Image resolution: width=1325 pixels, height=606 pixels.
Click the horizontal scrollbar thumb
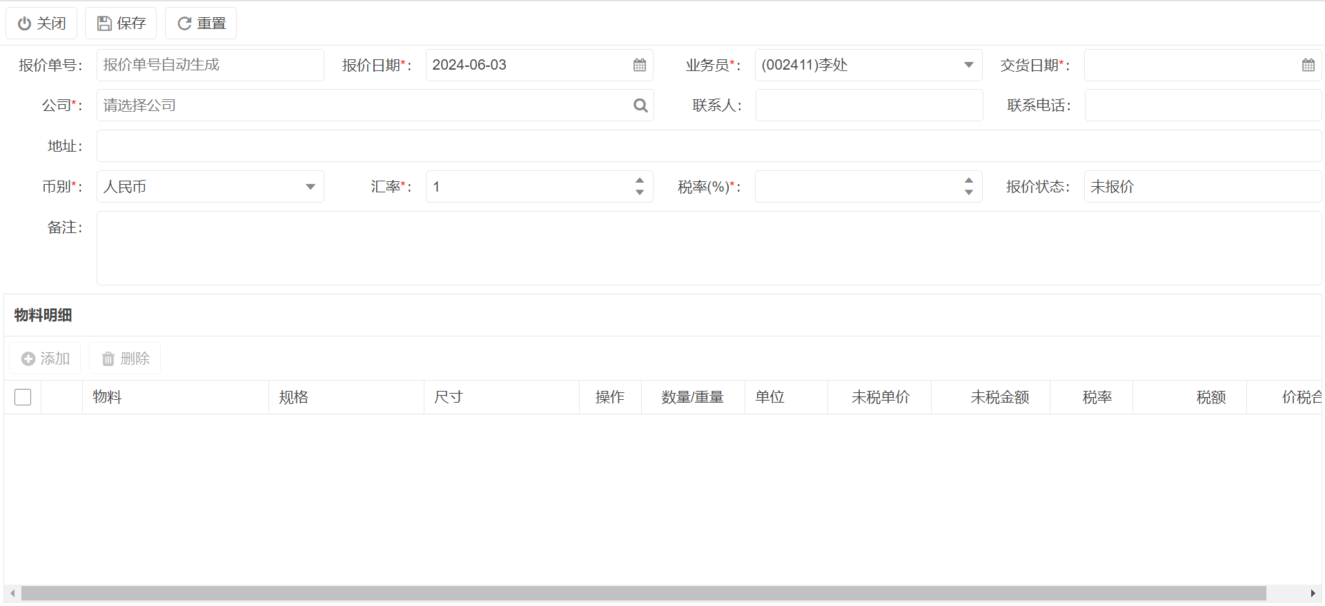pyautogui.click(x=644, y=594)
